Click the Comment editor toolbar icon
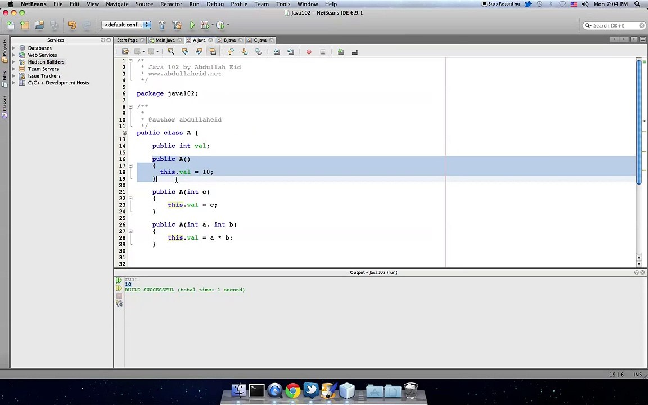Viewport: 648px width, 405px height. pos(341,52)
